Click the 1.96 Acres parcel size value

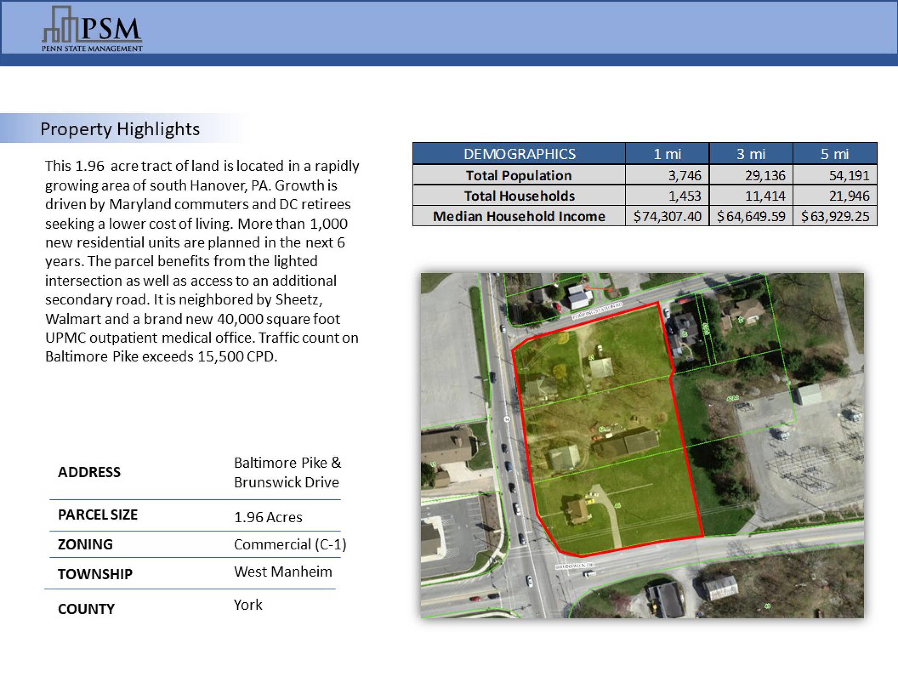click(x=268, y=517)
